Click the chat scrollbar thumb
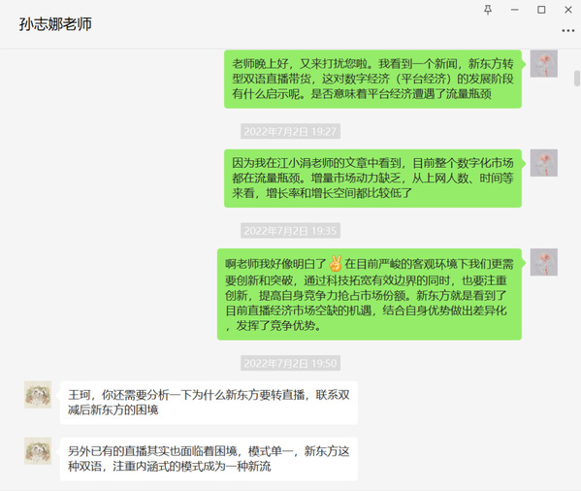 tap(577, 79)
